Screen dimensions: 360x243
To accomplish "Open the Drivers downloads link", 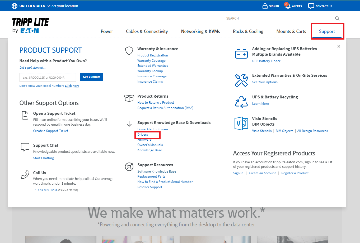I will (143, 135).
